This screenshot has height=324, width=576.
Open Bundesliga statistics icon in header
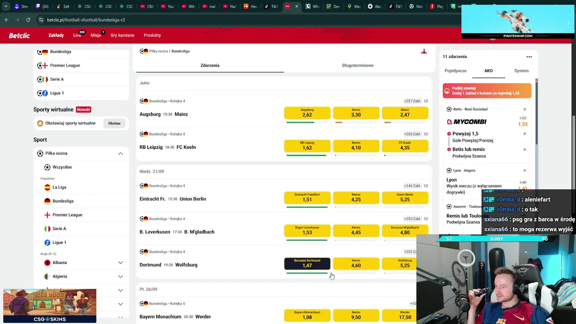(x=424, y=51)
